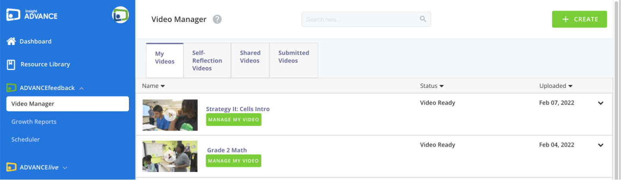Expand the Grade 2 Math row chevron
621x180 pixels.
[601, 145]
